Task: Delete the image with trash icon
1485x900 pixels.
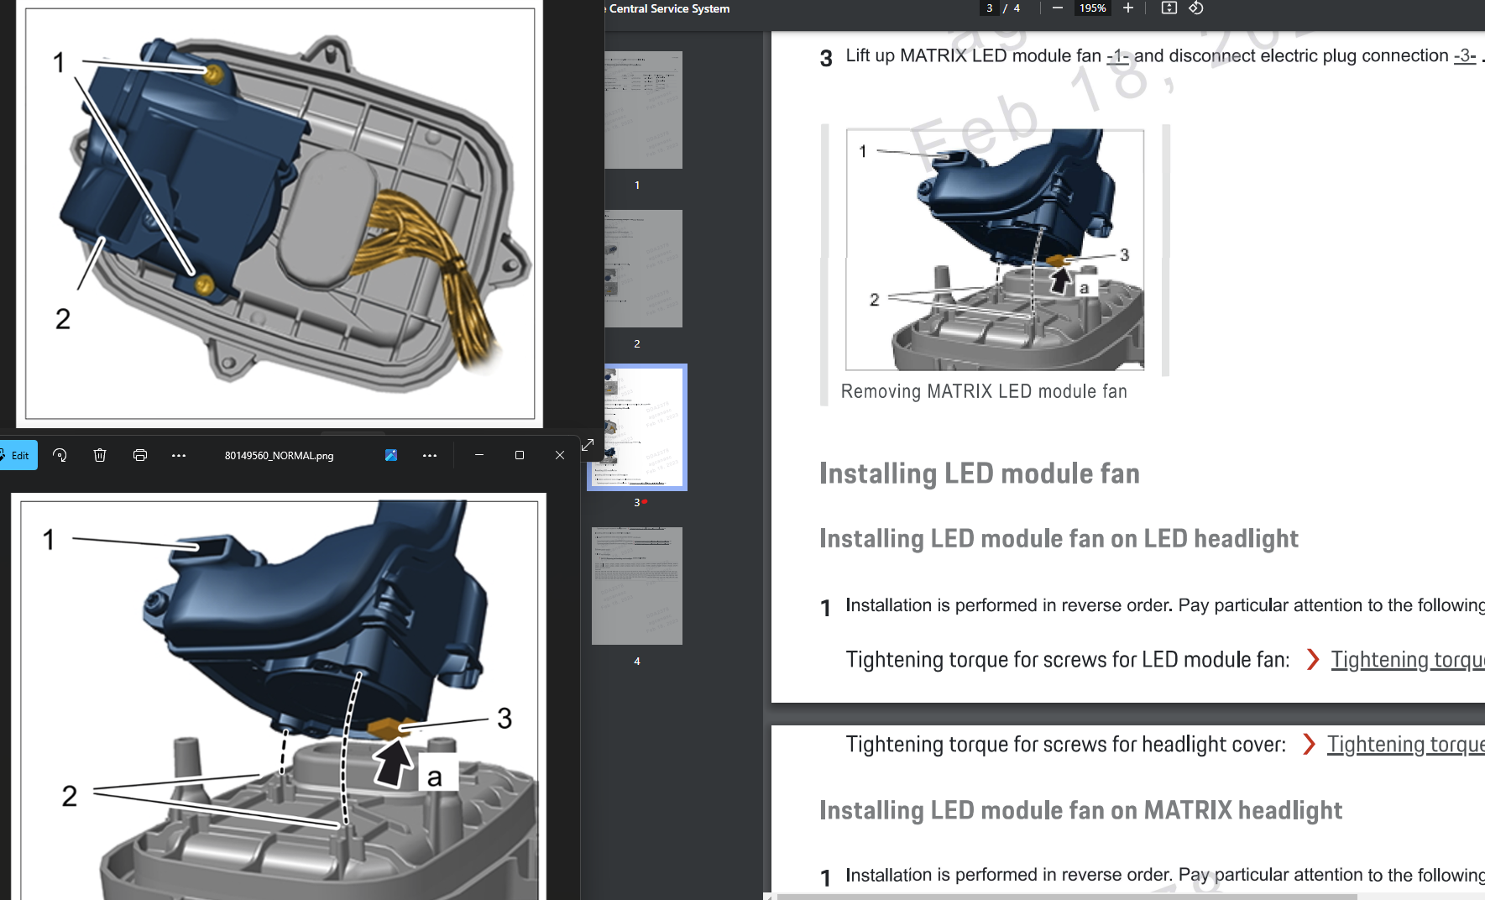Action: click(100, 455)
